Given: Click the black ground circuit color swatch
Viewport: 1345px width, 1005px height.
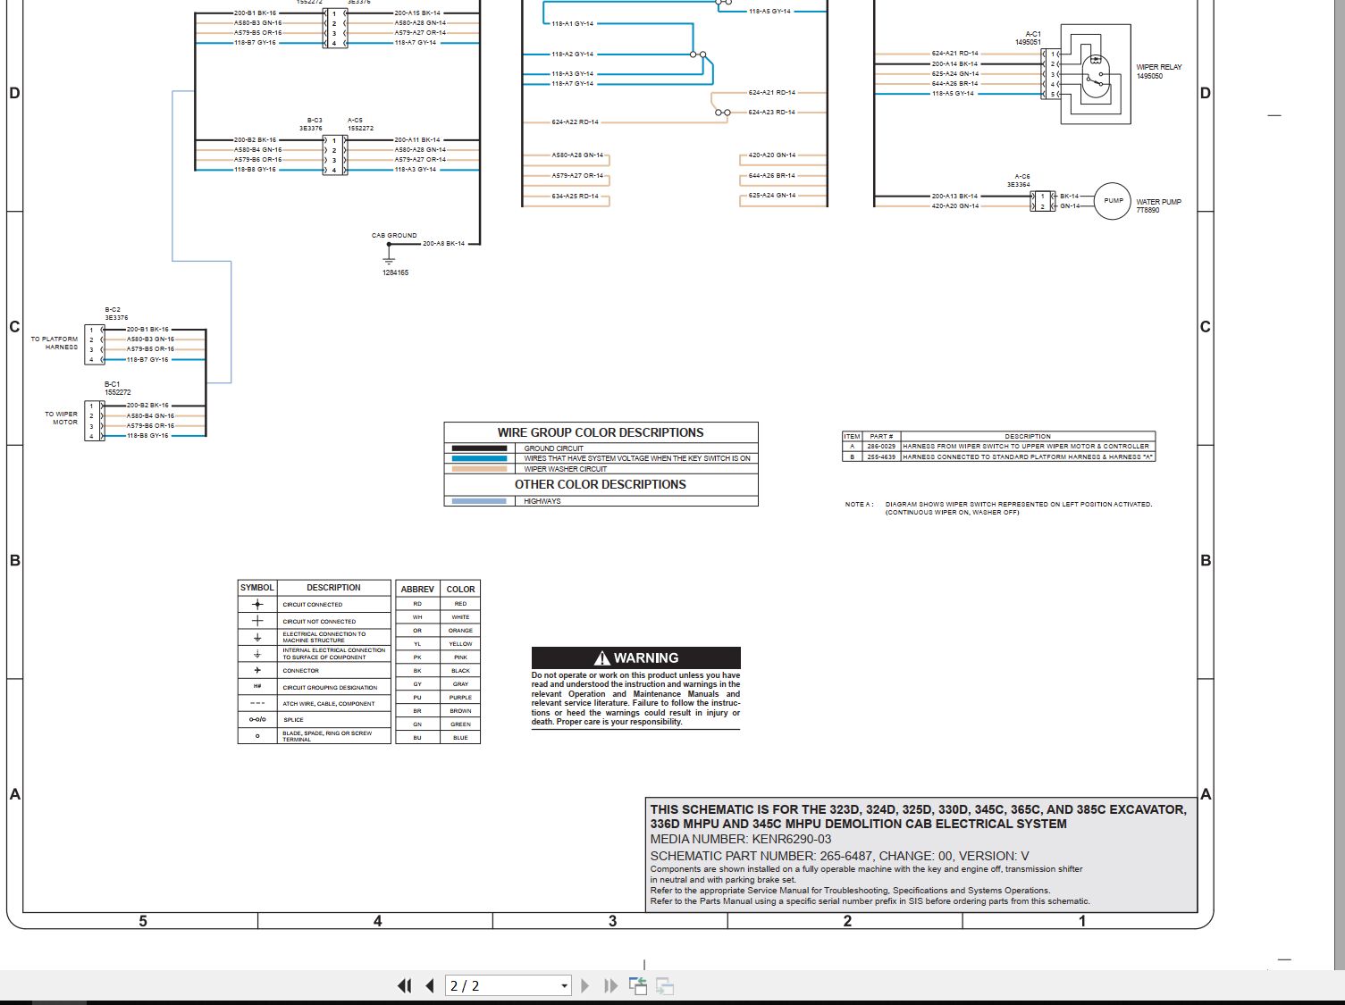Looking at the screenshot, I should pos(479,448).
